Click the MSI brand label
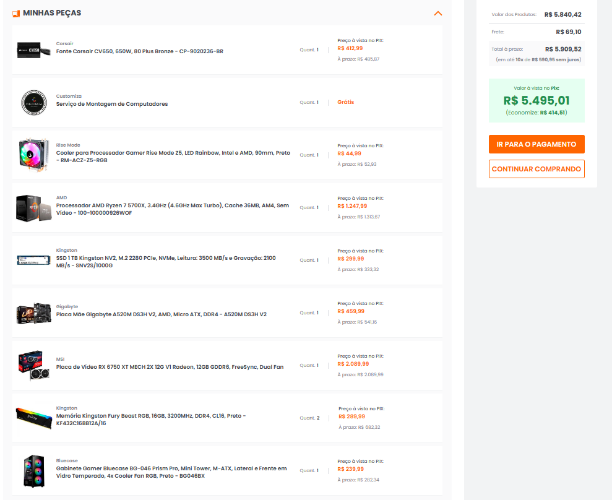This screenshot has height=500, width=612. pos(60,360)
